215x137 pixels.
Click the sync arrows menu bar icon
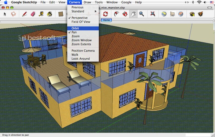(x=187, y=2)
